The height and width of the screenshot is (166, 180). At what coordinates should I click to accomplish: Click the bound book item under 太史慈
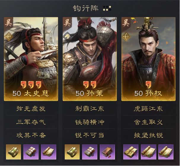pyautogui.click(x=31, y=152)
